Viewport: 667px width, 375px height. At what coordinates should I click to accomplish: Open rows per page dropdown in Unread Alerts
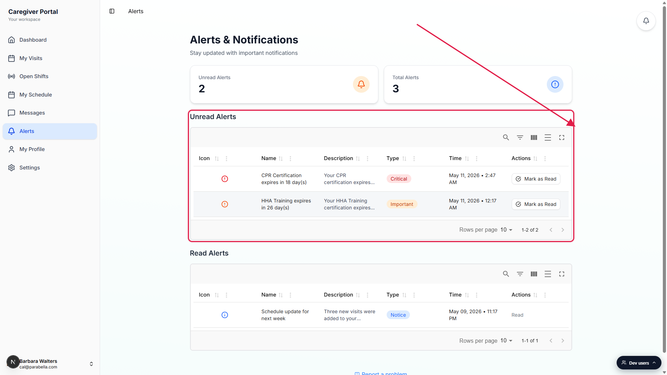coord(507,230)
